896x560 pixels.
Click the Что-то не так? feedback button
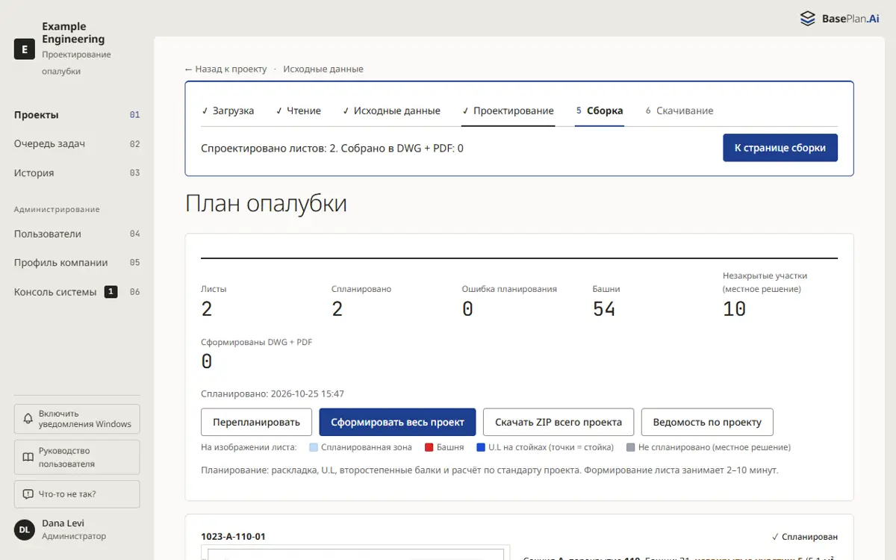pyautogui.click(x=77, y=494)
